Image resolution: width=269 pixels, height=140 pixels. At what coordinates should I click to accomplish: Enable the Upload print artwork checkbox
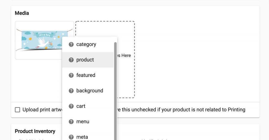coord(18,110)
